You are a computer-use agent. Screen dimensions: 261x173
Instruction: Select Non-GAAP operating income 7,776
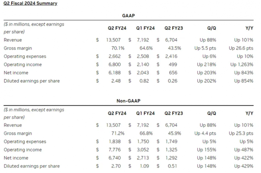tap(115, 150)
